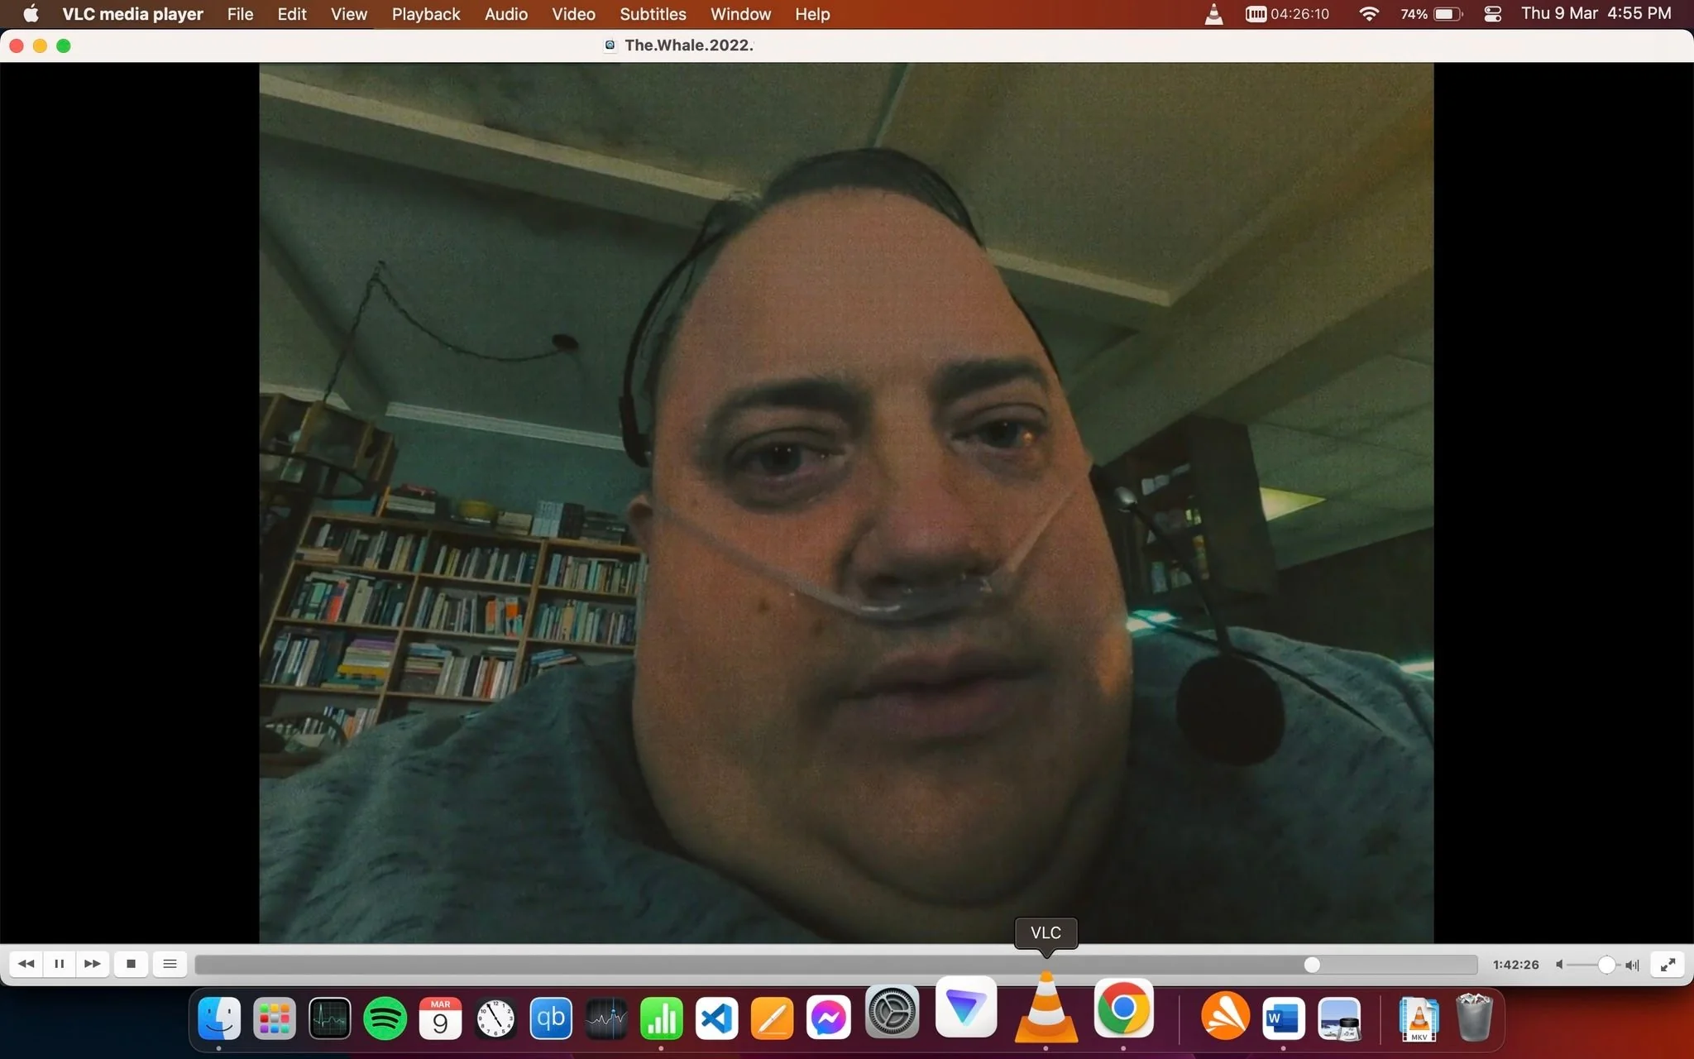Mute audio with the small speaker icon
The image size is (1694, 1059).
point(1559,965)
